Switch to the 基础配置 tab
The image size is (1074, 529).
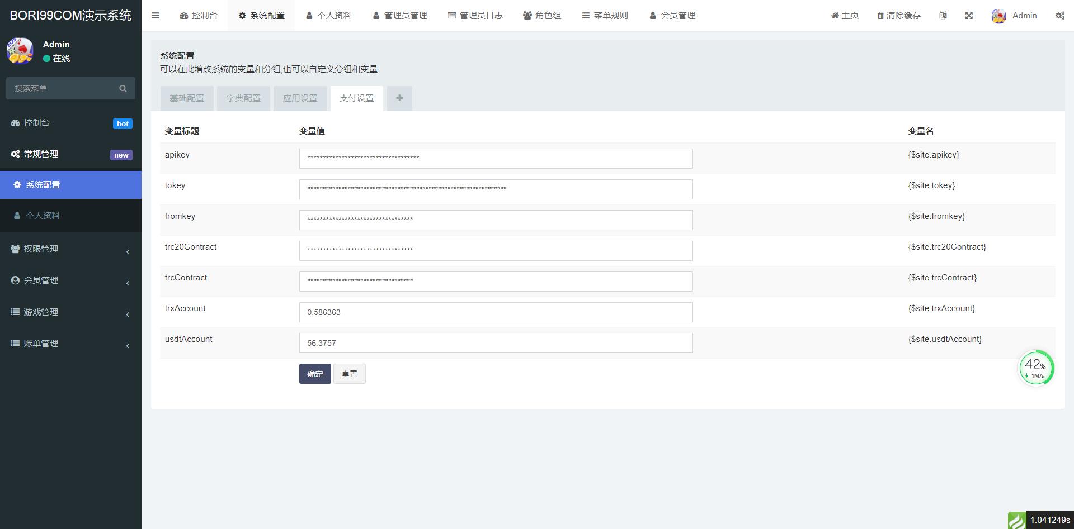[x=187, y=98]
